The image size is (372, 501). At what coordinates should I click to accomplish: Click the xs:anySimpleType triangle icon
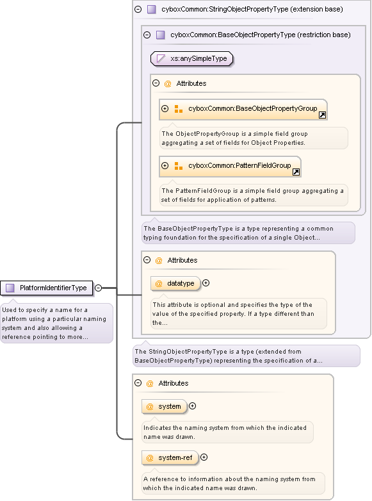[x=161, y=58]
